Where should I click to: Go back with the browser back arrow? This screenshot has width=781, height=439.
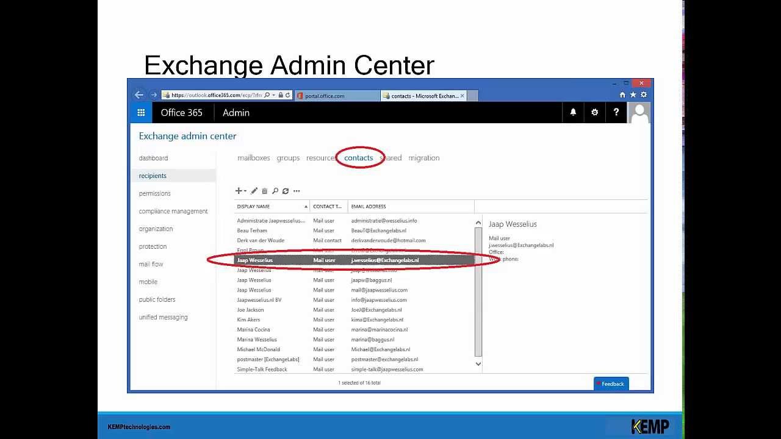[x=139, y=95]
